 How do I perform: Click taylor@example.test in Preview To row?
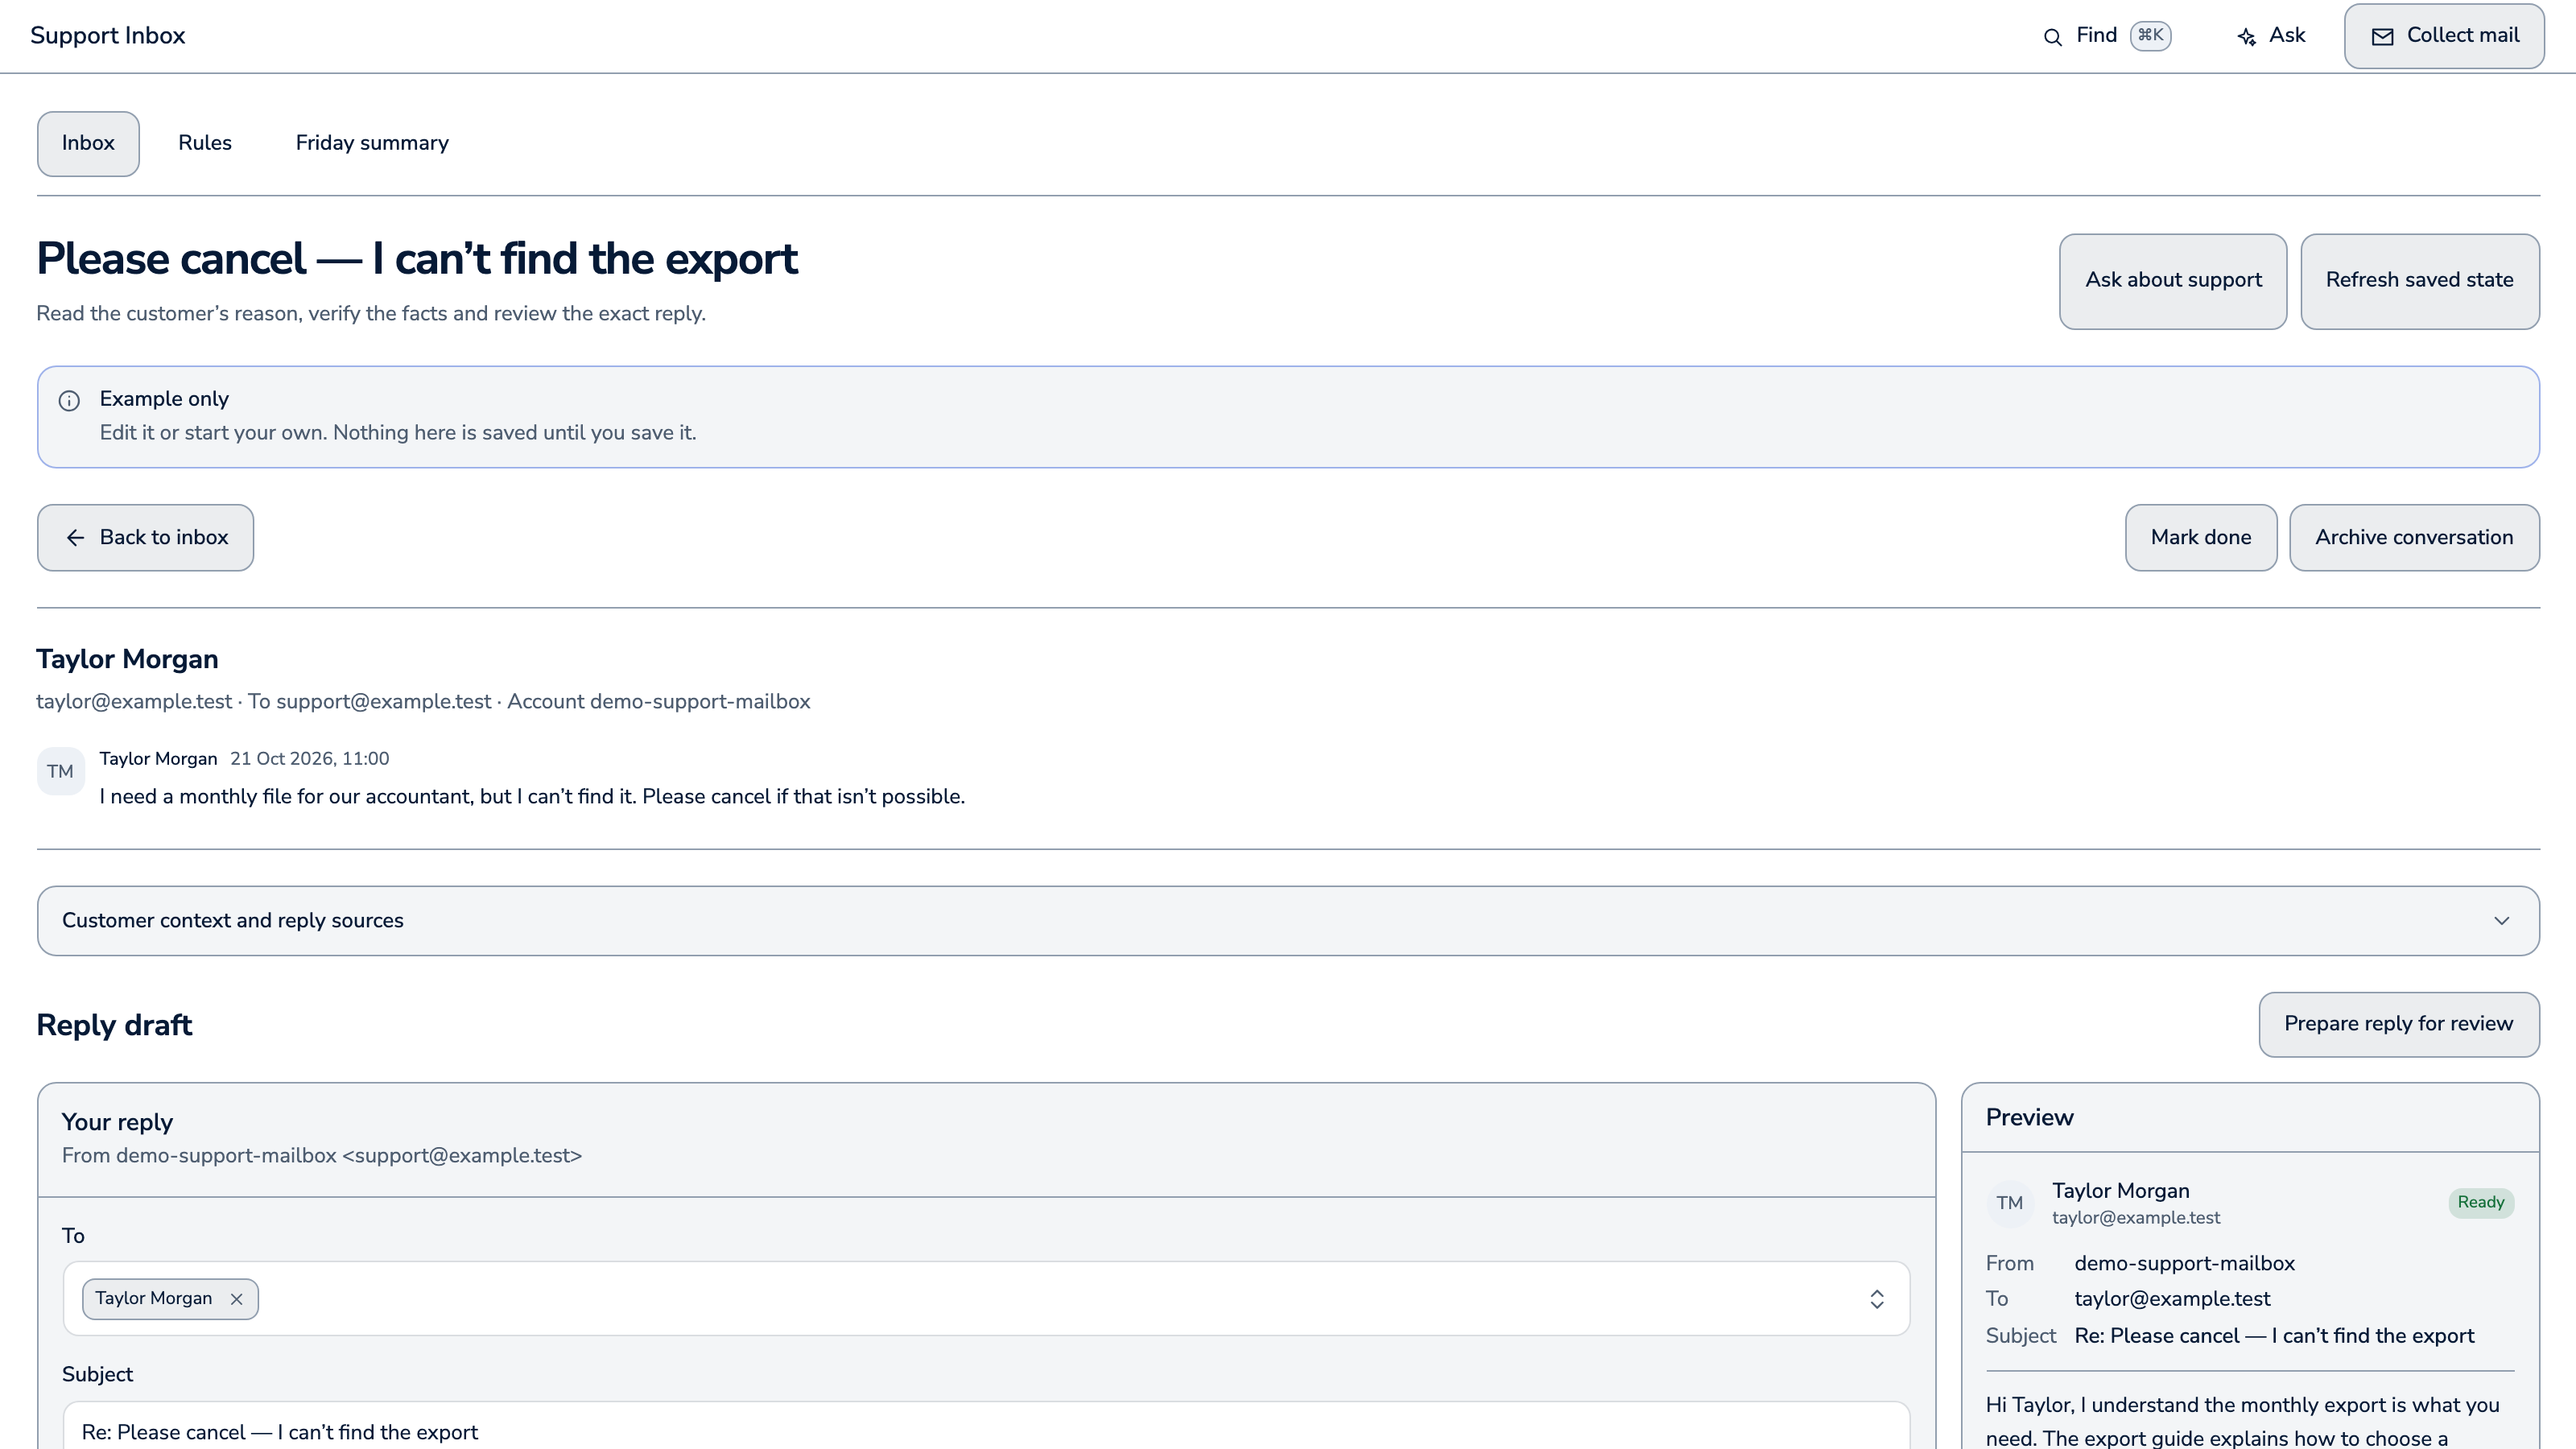[x=2172, y=1299]
